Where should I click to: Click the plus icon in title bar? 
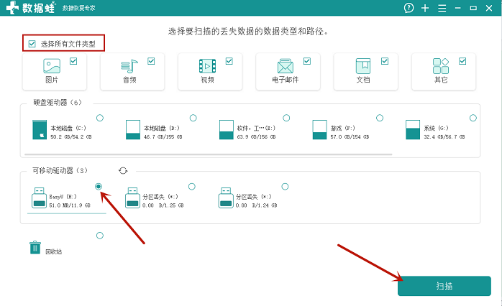click(x=425, y=8)
